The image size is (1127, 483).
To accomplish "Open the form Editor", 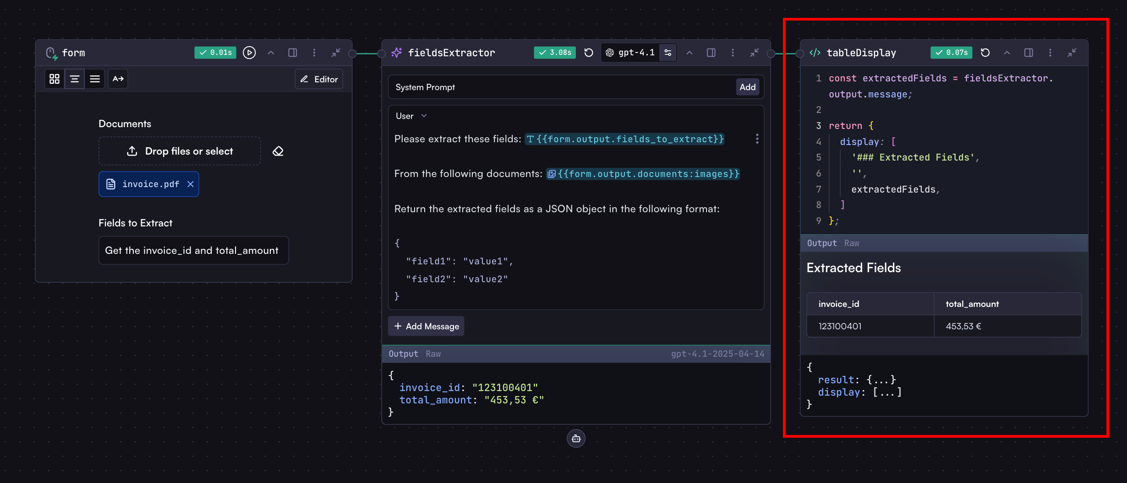I will [x=319, y=79].
